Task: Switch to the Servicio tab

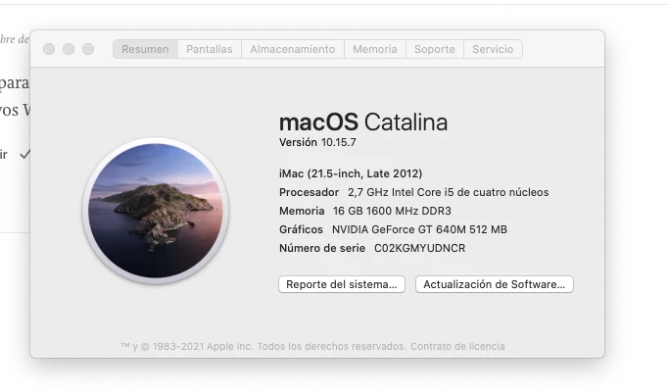Action: tap(493, 49)
